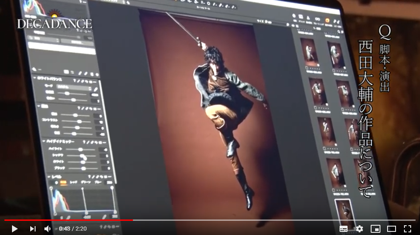The height and width of the screenshot is (235, 420).
Task: Mute the video volume
Action: 48,229
